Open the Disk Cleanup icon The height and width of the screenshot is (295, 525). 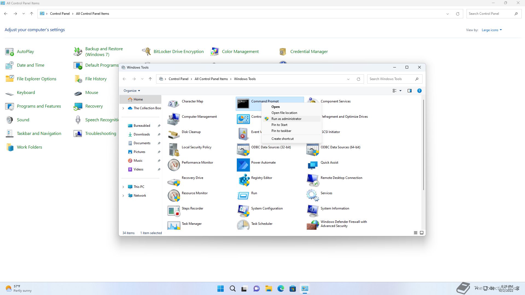[x=174, y=134]
